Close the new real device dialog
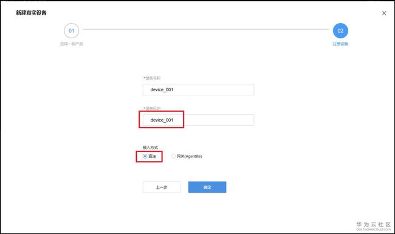395x234 pixels. [384, 13]
